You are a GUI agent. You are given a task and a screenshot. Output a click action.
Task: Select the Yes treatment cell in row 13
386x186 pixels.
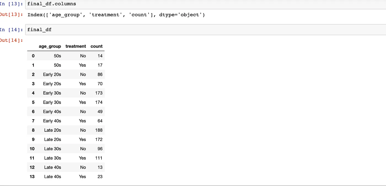(82, 177)
